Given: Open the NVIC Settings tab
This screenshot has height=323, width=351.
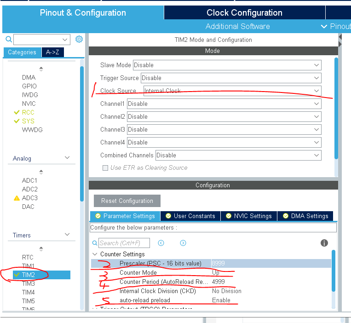Looking at the screenshot, I should click(x=249, y=216).
